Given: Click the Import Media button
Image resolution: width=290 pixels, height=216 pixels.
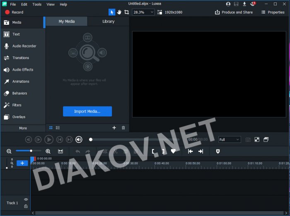Looking at the screenshot, I should (x=87, y=112).
